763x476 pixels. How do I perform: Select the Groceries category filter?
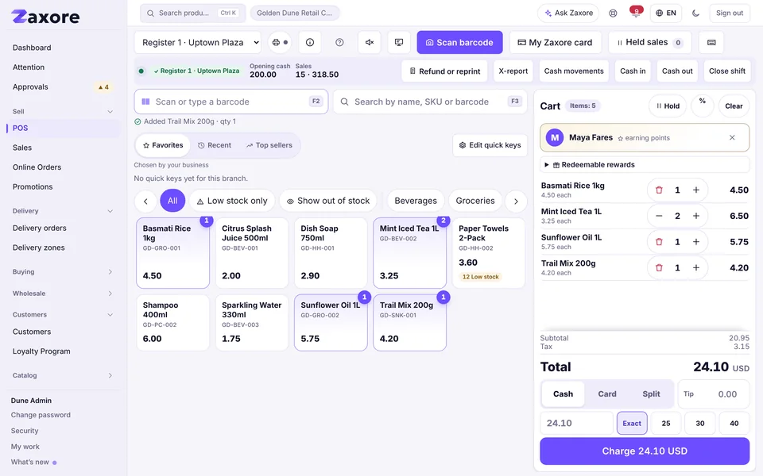475,201
